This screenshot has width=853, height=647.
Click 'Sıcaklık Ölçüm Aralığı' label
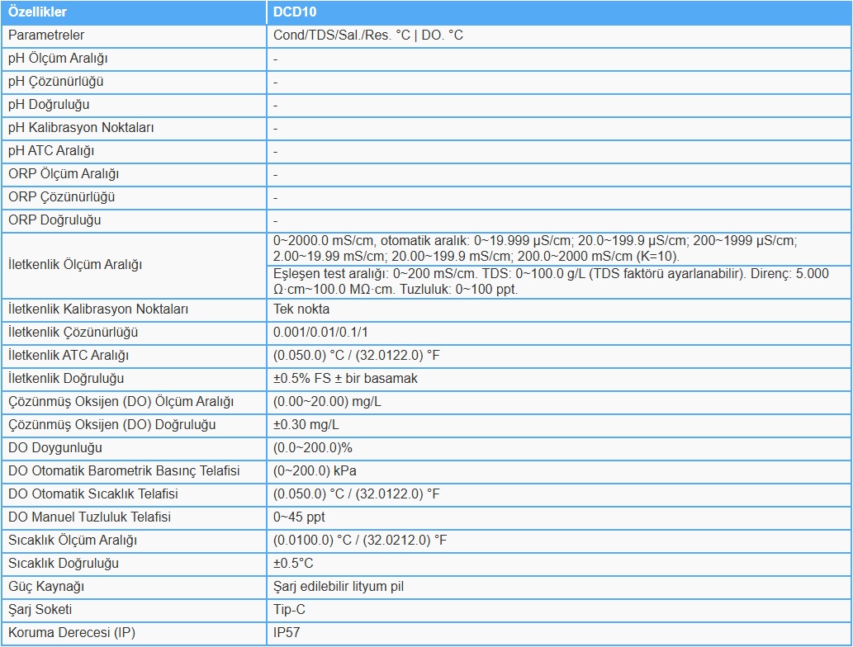pyautogui.click(x=73, y=541)
